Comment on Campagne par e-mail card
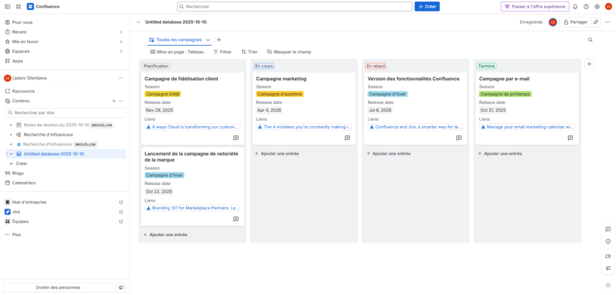The image size is (616, 295). [570, 138]
